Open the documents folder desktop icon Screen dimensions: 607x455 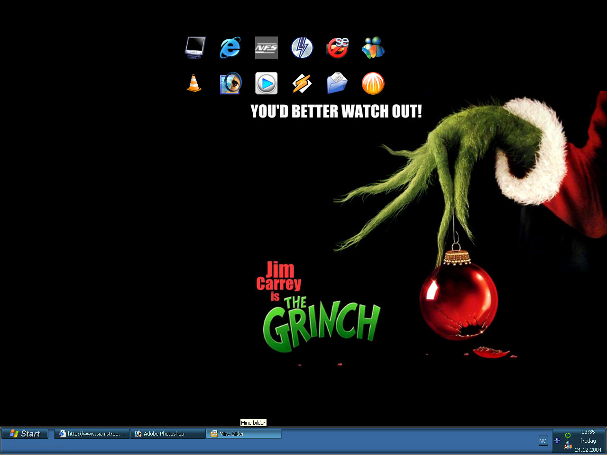(337, 83)
